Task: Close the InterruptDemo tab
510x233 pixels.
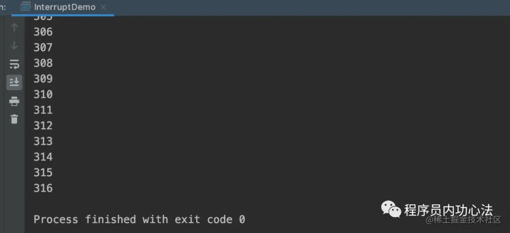Action: coord(103,7)
